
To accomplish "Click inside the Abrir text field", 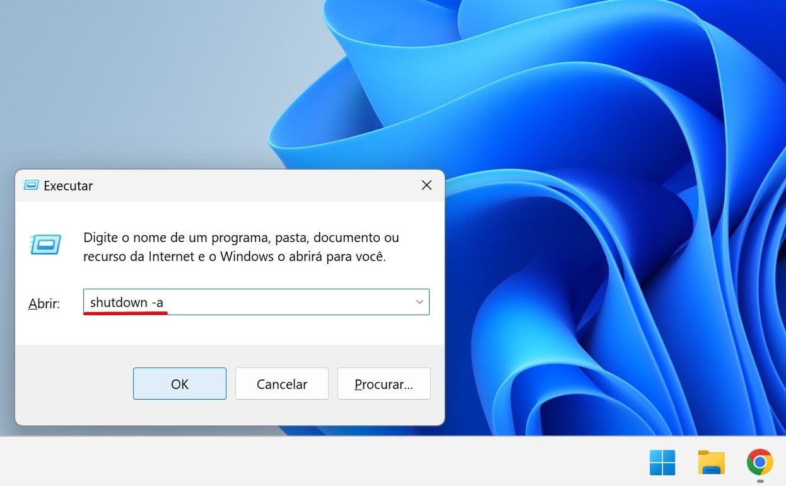I will pyautogui.click(x=284, y=303).
